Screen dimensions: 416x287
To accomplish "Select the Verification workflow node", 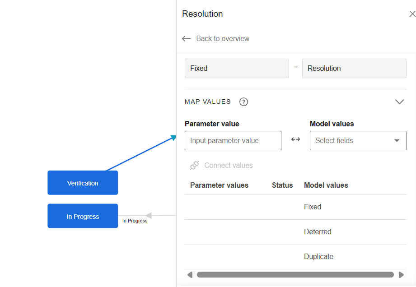I will click(x=83, y=183).
